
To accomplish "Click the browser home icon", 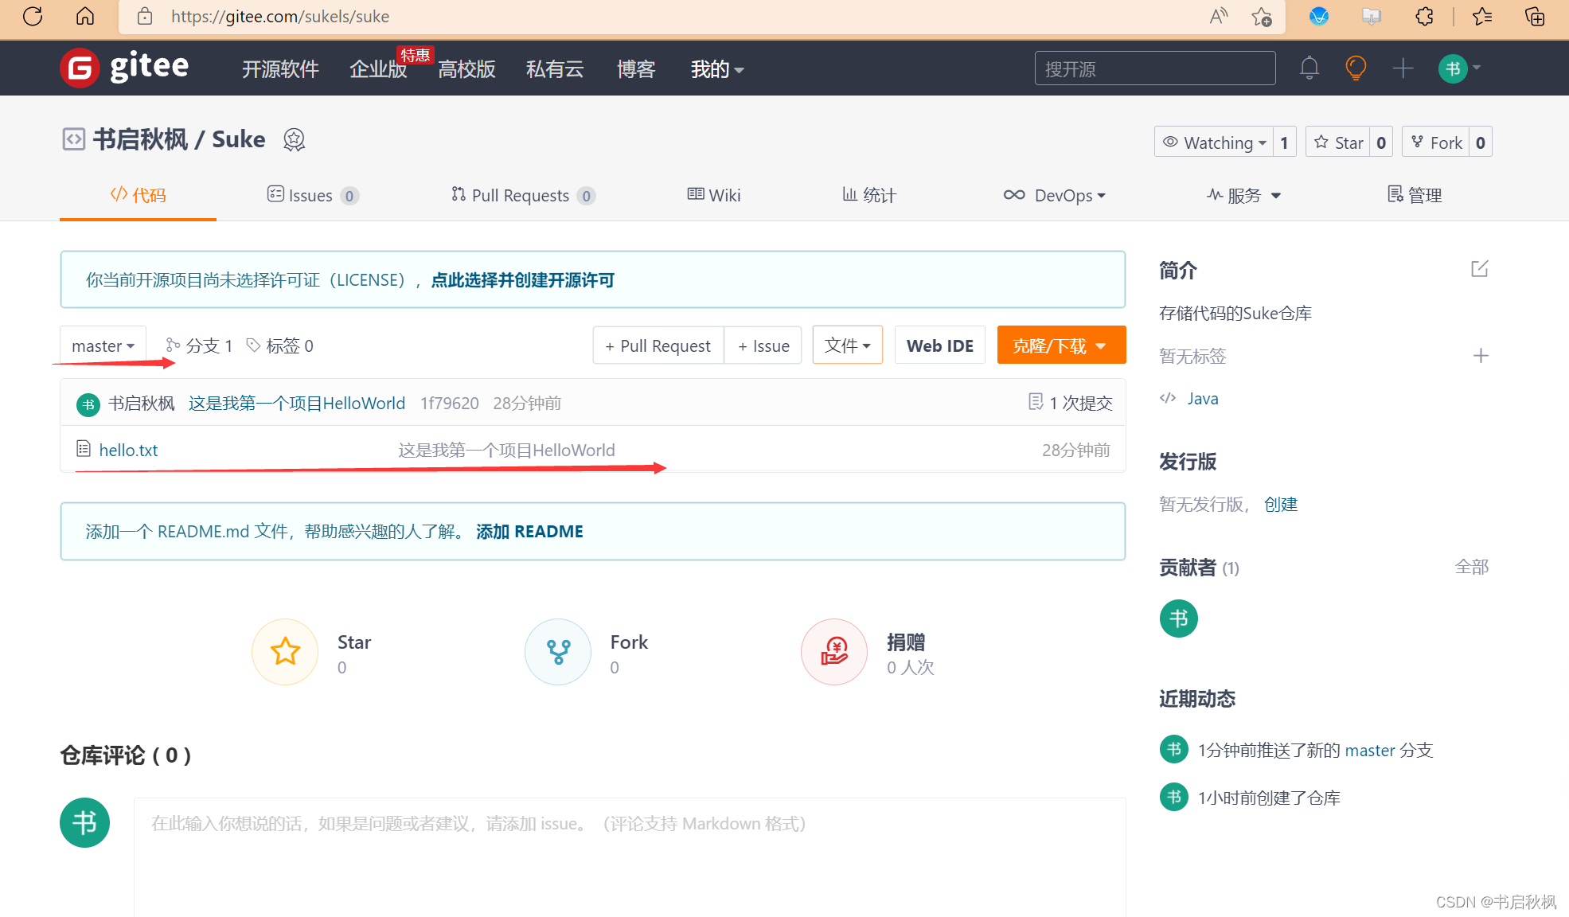I will (85, 16).
